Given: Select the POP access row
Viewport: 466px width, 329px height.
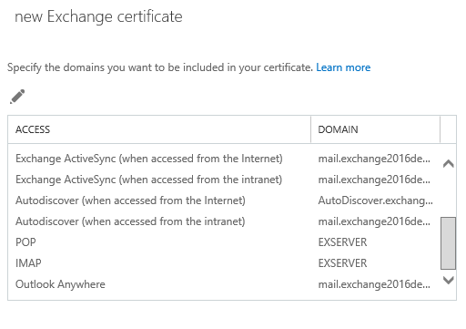Looking at the screenshot, I should (x=224, y=242).
